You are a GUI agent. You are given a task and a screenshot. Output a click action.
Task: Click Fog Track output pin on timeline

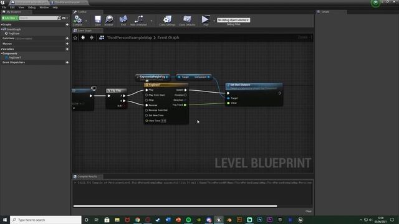185,105
